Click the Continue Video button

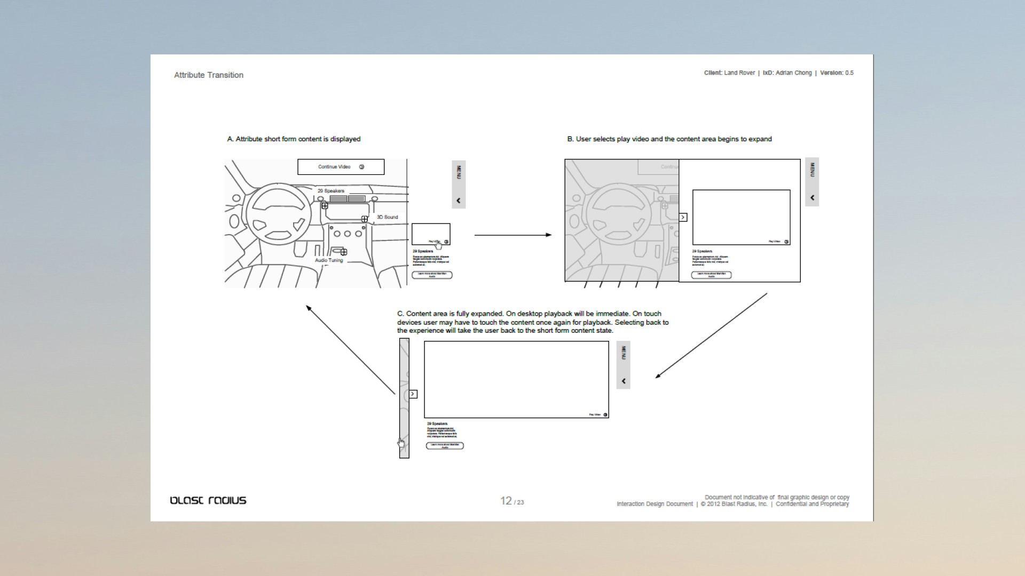(x=341, y=167)
